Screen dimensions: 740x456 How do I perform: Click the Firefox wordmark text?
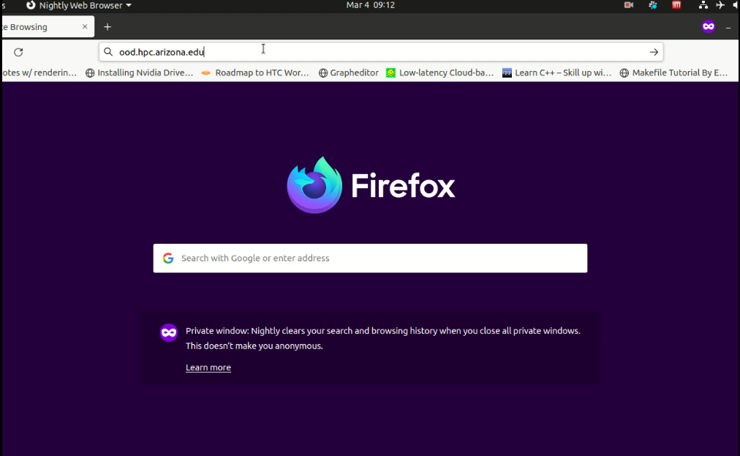click(403, 186)
